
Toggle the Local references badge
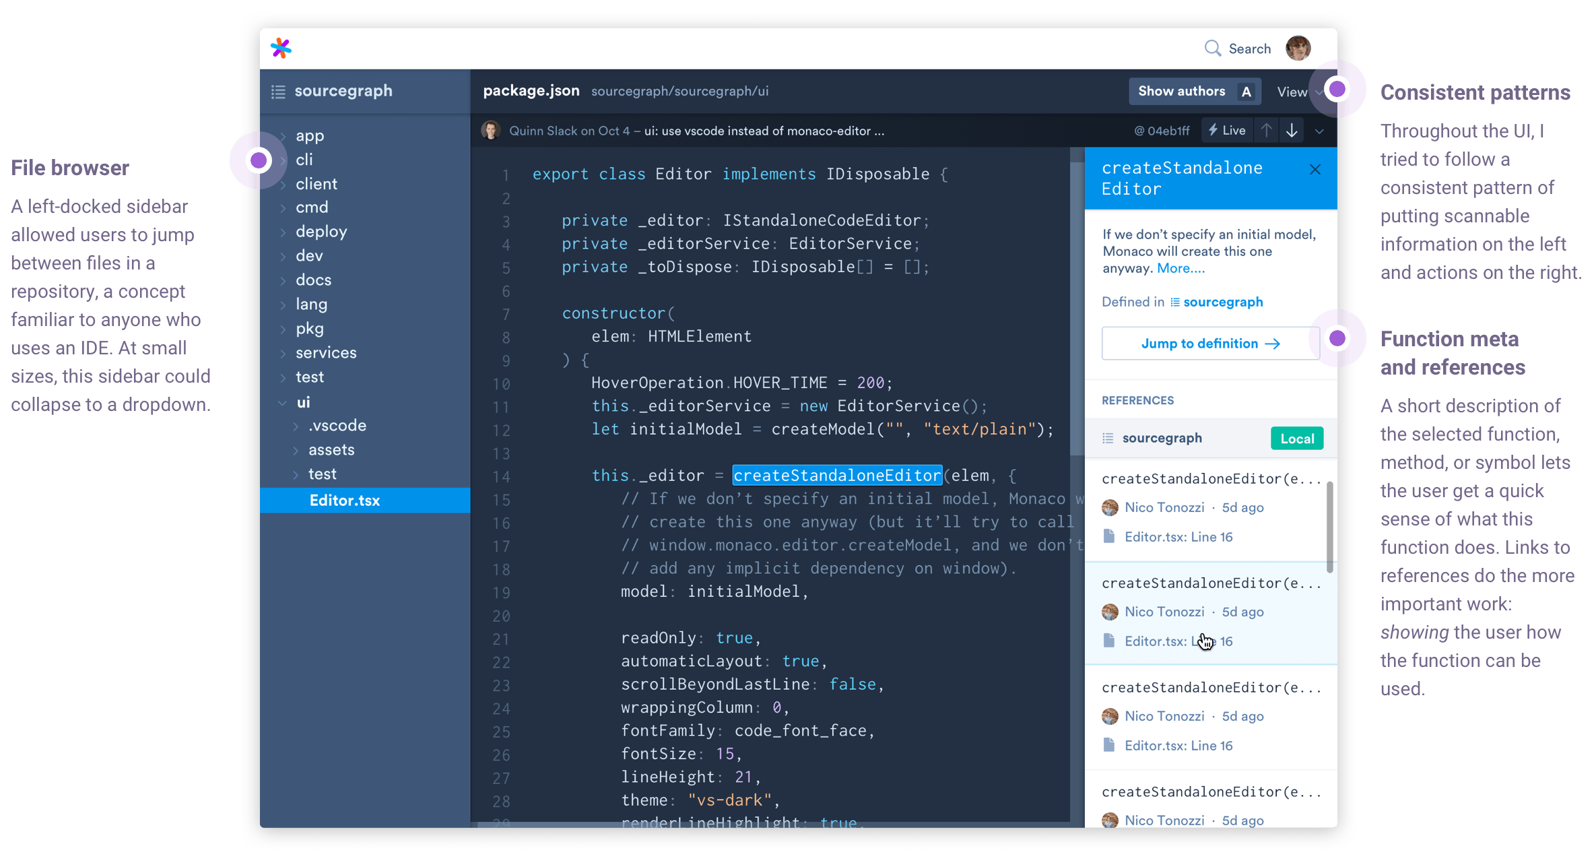click(x=1296, y=439)
